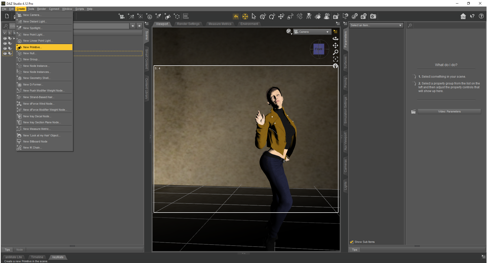Expand the first scene tree item
The image size is (487, 263).
[x=14, y=38]
